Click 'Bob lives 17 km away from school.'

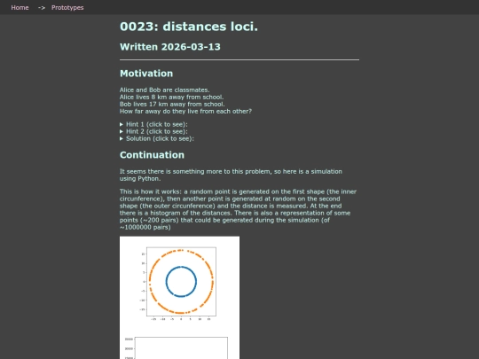(x=172, y=104)
